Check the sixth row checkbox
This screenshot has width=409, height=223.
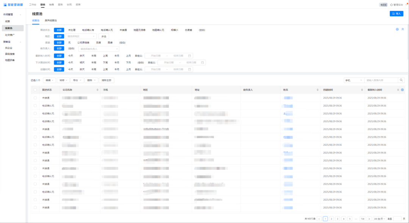(x=35, y=137)
